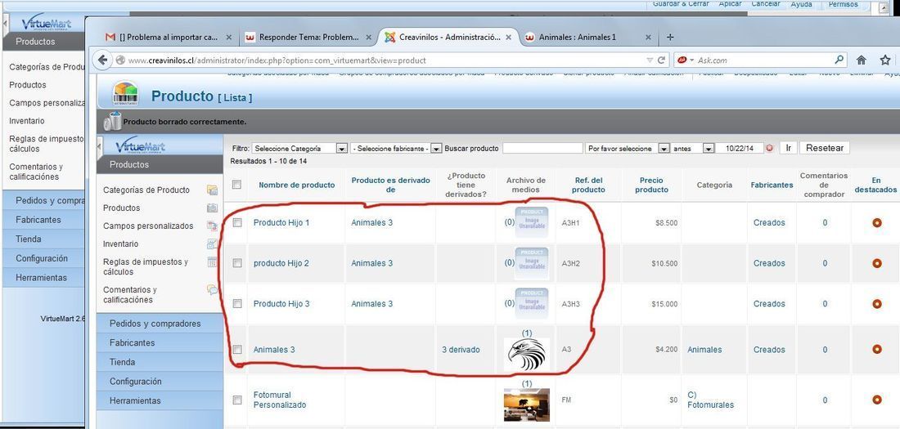Open Creados manufacturer link for Animales 3
The width and height of the screenshot is (900, 429).
pos(769,349)
